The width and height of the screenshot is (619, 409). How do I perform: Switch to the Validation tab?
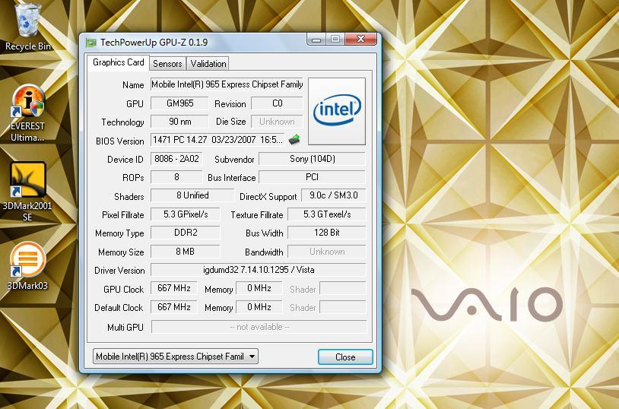pos(208,64)
